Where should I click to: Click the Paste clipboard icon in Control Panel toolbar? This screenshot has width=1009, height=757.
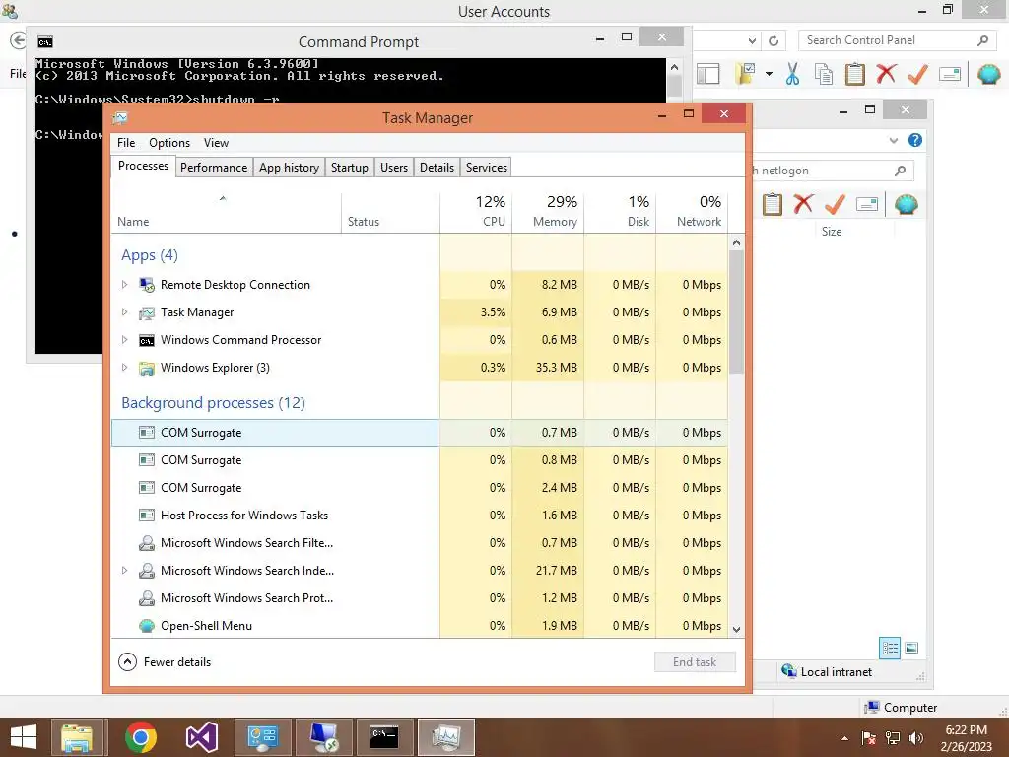point(854,74)
